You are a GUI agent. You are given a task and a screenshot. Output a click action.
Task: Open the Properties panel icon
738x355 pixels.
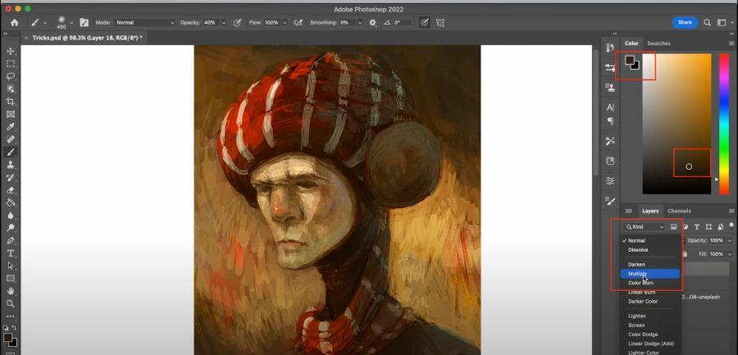pyautogui.click(x=610, y=68)
